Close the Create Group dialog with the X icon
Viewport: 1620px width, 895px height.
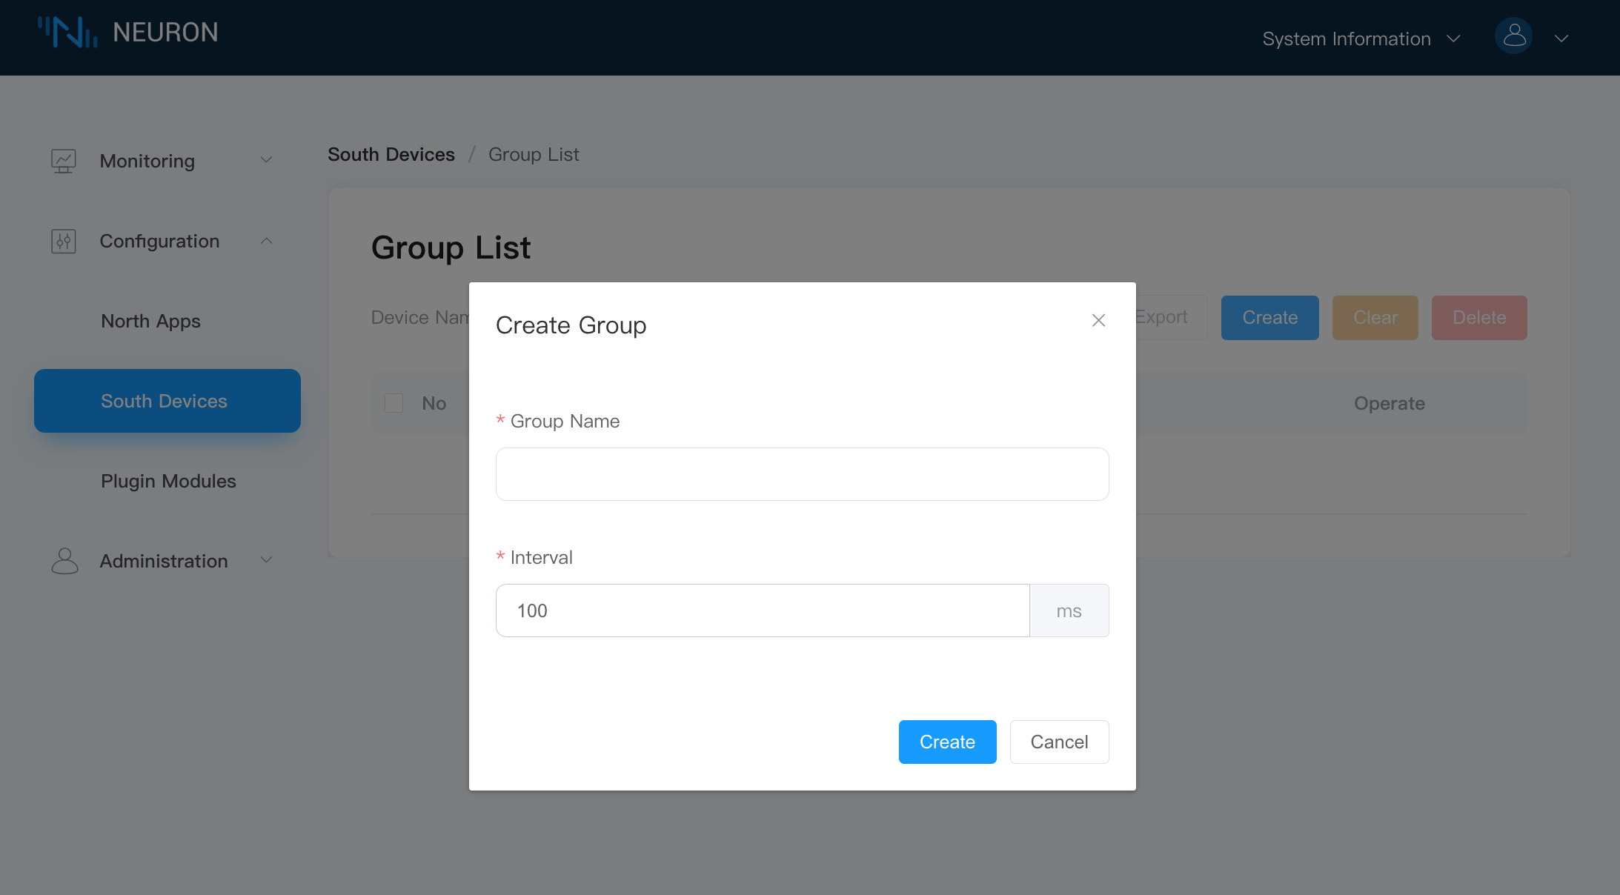[1098, 321]
